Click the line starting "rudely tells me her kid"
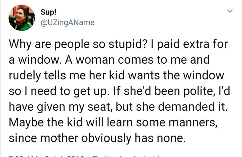 (116, 75)
